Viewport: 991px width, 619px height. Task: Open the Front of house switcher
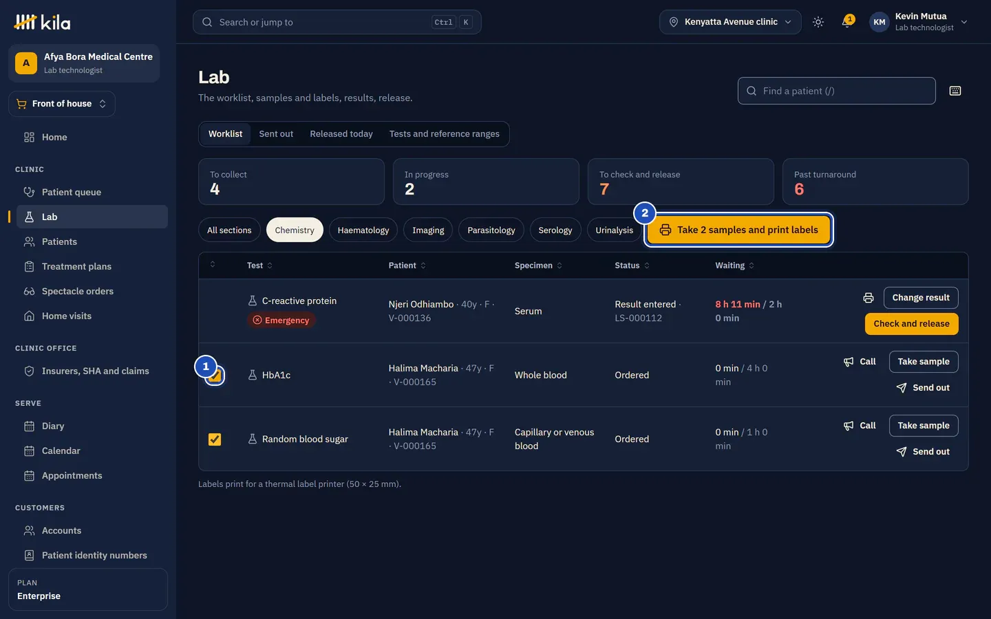[x=62, y=104]
